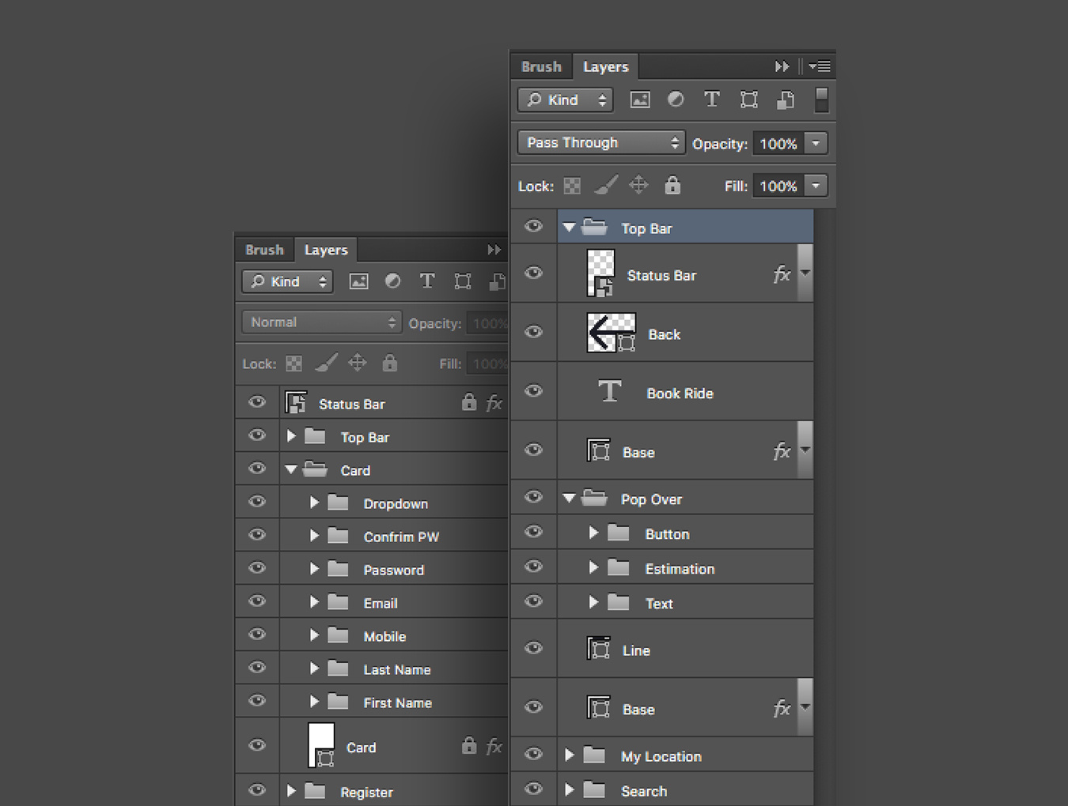Click lock image pixels brush icon in right panel
This screenshot has height=806, width=1068.
(x=606, y=186)
